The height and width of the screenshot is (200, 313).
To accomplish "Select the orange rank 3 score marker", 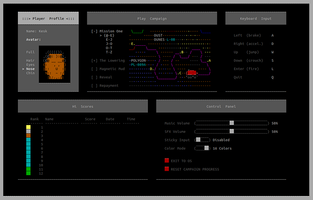I will 28,136.
